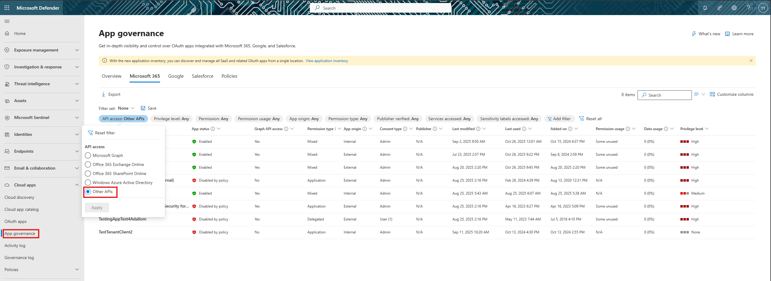
Task: Select Office 365 SharePoint Online radio option
Action: (x=88, y=173)
